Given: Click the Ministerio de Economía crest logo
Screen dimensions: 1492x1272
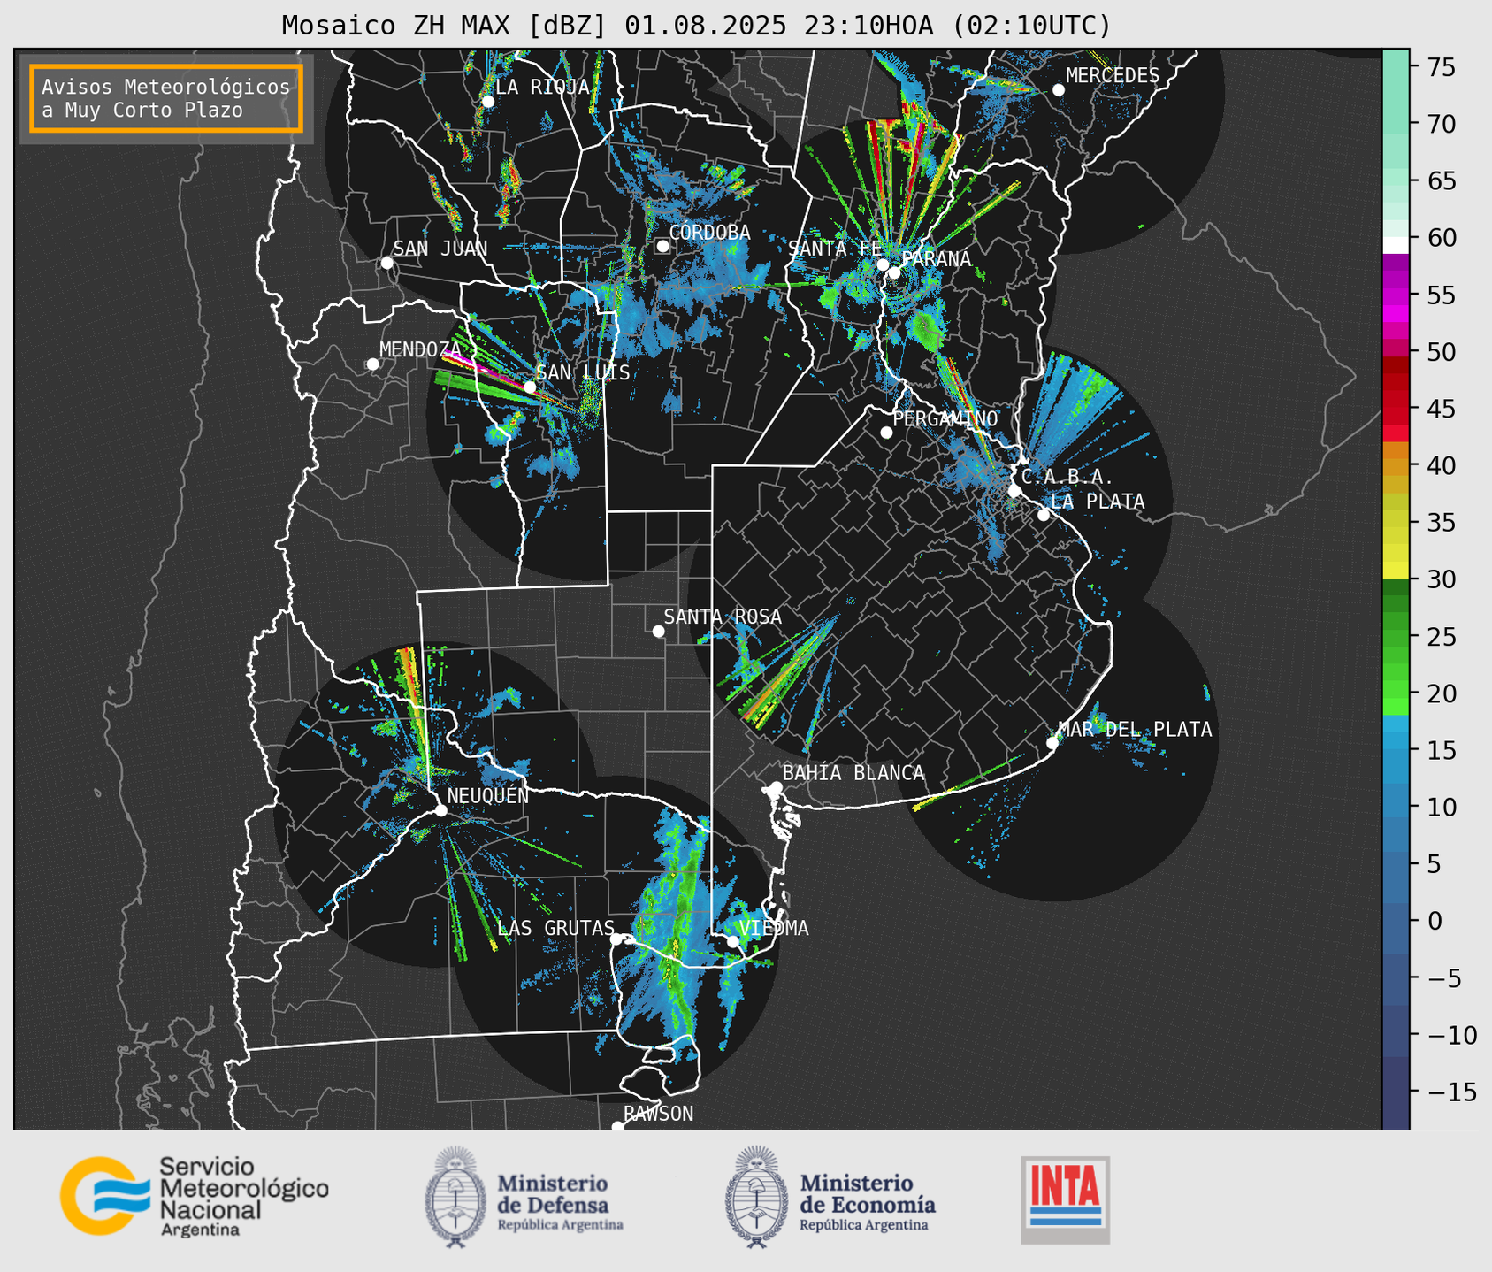Looking at the screenshot, I should click(x=757, y=1197).
